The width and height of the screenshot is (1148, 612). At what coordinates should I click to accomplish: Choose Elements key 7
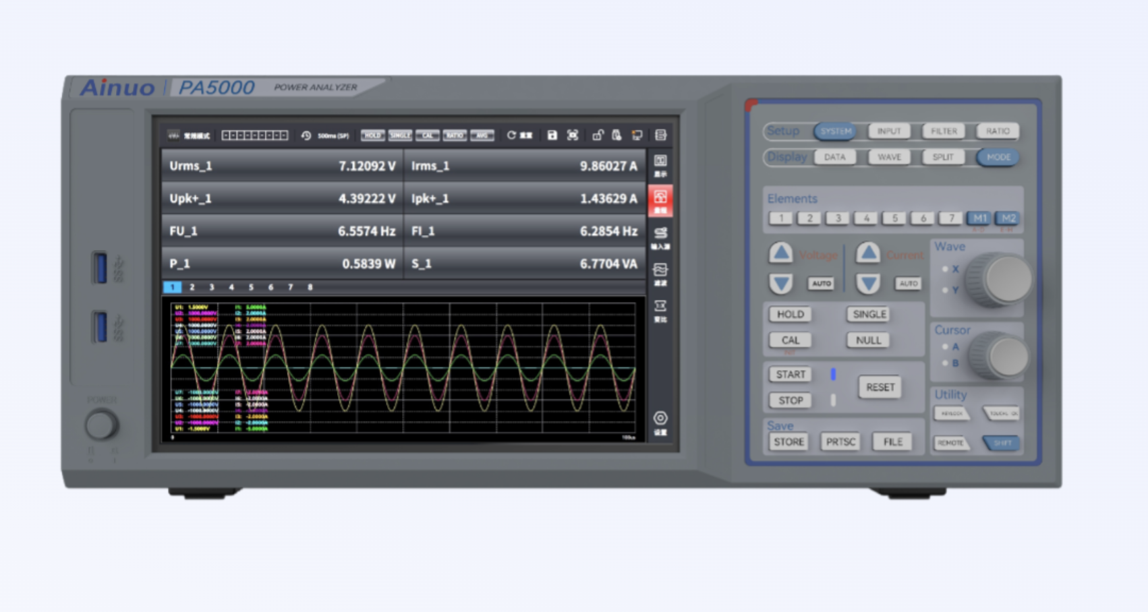pos(951,218)
